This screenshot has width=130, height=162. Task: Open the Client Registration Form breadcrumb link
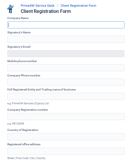(78, 6)
